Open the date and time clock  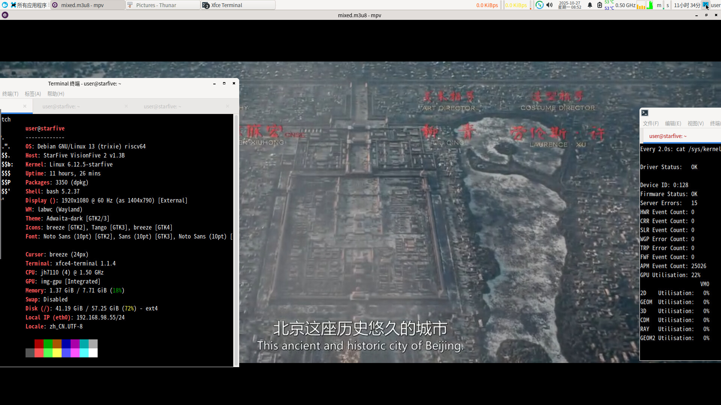pyautogui.click(x=569, y=5)
